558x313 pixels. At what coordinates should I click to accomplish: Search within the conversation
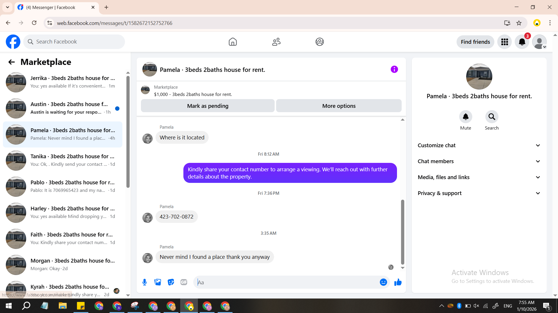[491, 117]
